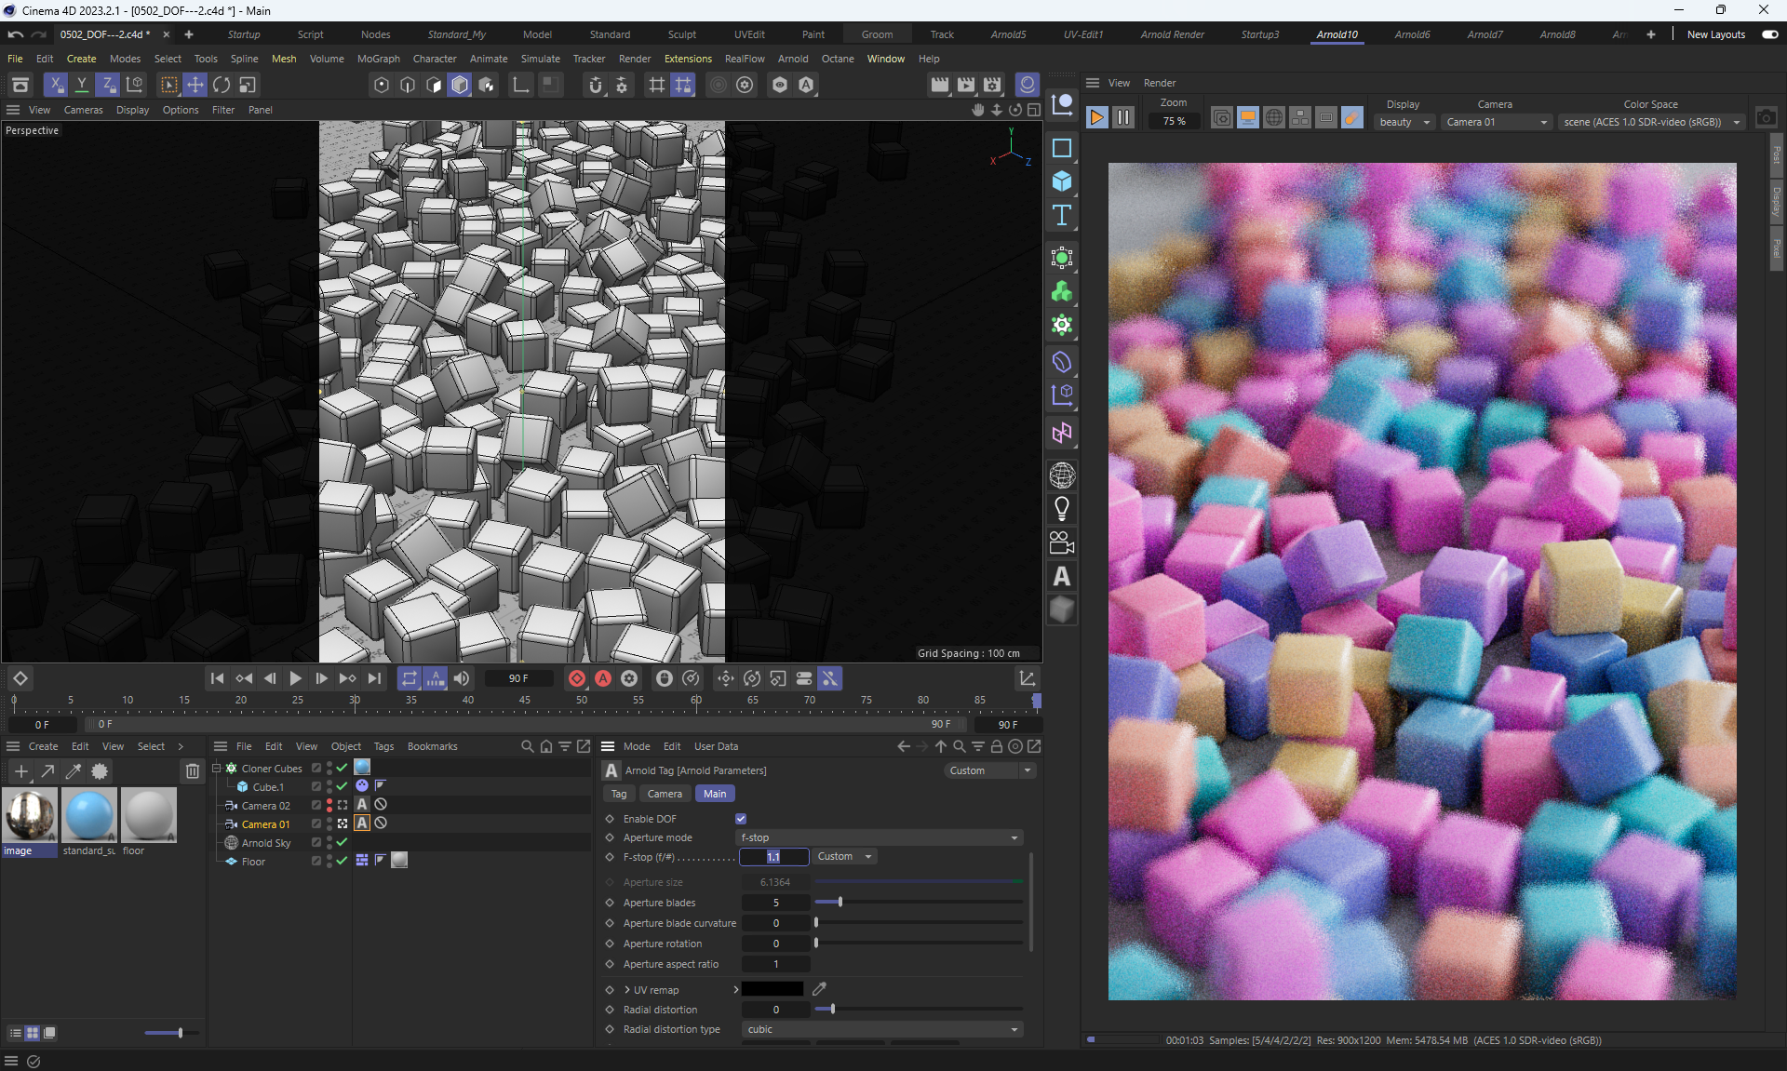Open the Aperture mode f-stop dropdown
The width and height of the screenshot is (1787, 1071).
click(x=880, y=837)
